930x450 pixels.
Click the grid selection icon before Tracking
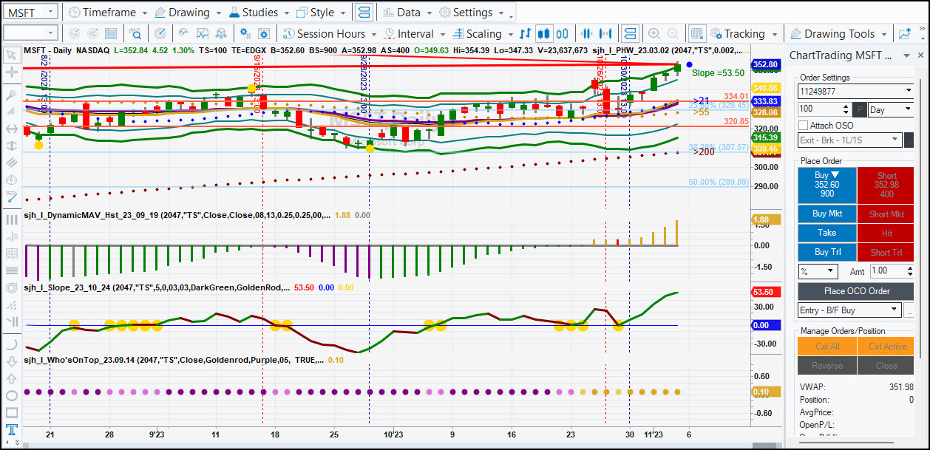(x=696, y=34)
